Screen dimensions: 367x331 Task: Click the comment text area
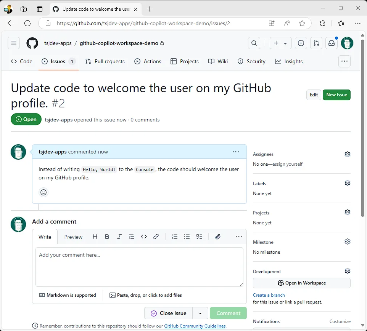(x=139, y=267)
